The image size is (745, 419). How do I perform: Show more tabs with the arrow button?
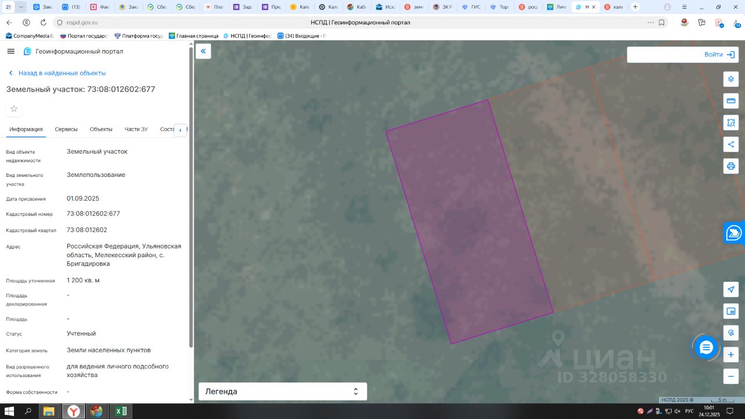180,130
